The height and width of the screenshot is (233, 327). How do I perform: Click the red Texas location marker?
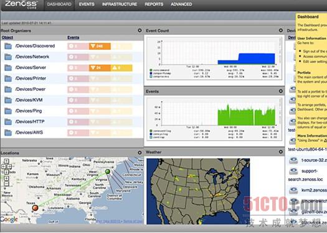click(36, 208)
